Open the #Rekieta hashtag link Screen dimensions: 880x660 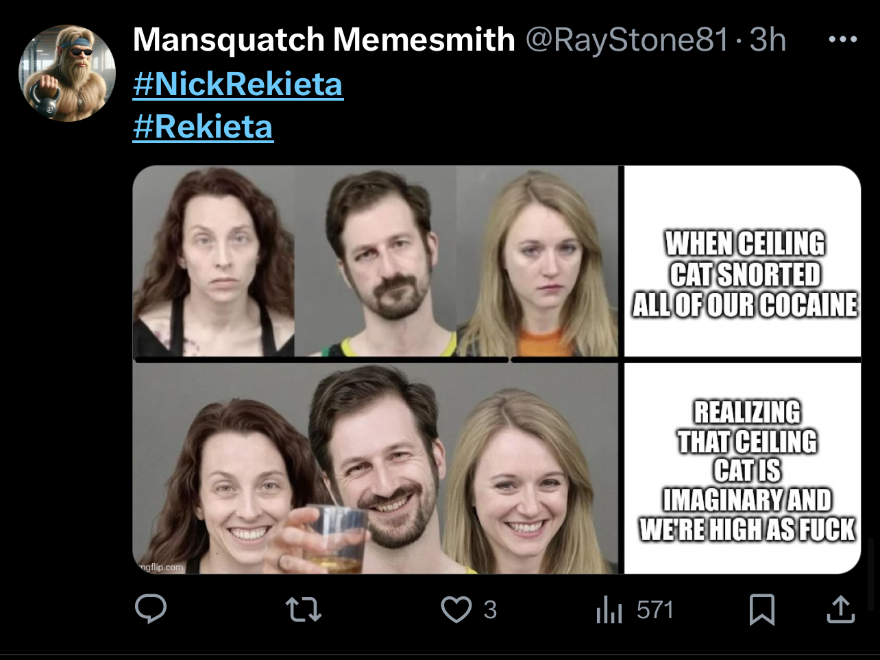[203, 127]
